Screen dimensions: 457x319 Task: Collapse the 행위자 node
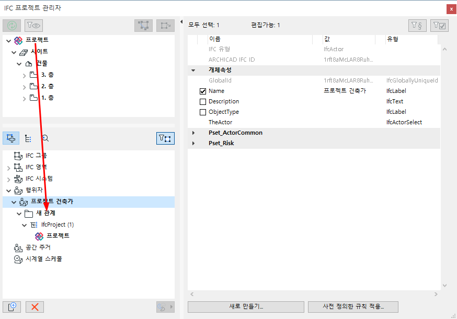(x=8, y=191)
